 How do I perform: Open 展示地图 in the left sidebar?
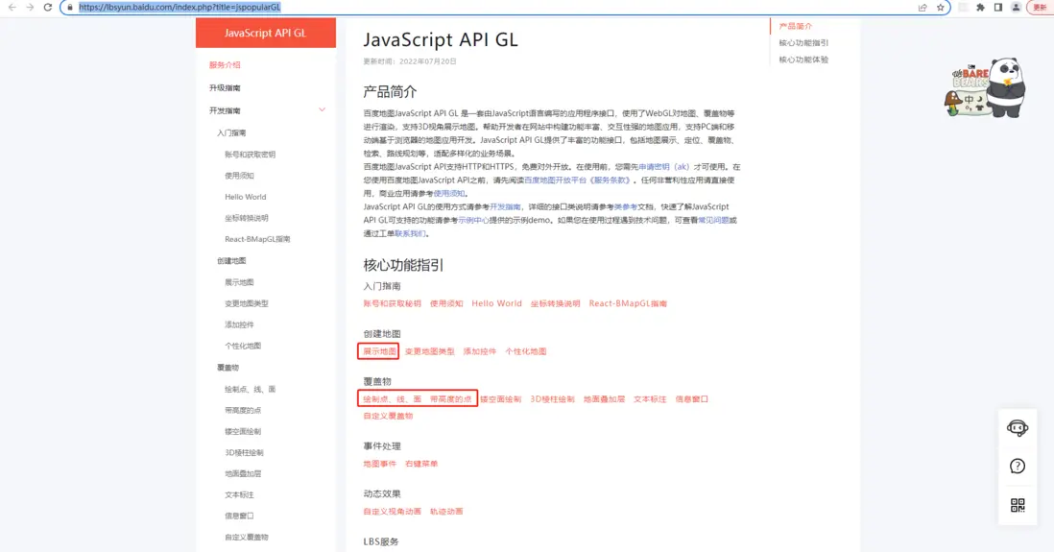239,282
